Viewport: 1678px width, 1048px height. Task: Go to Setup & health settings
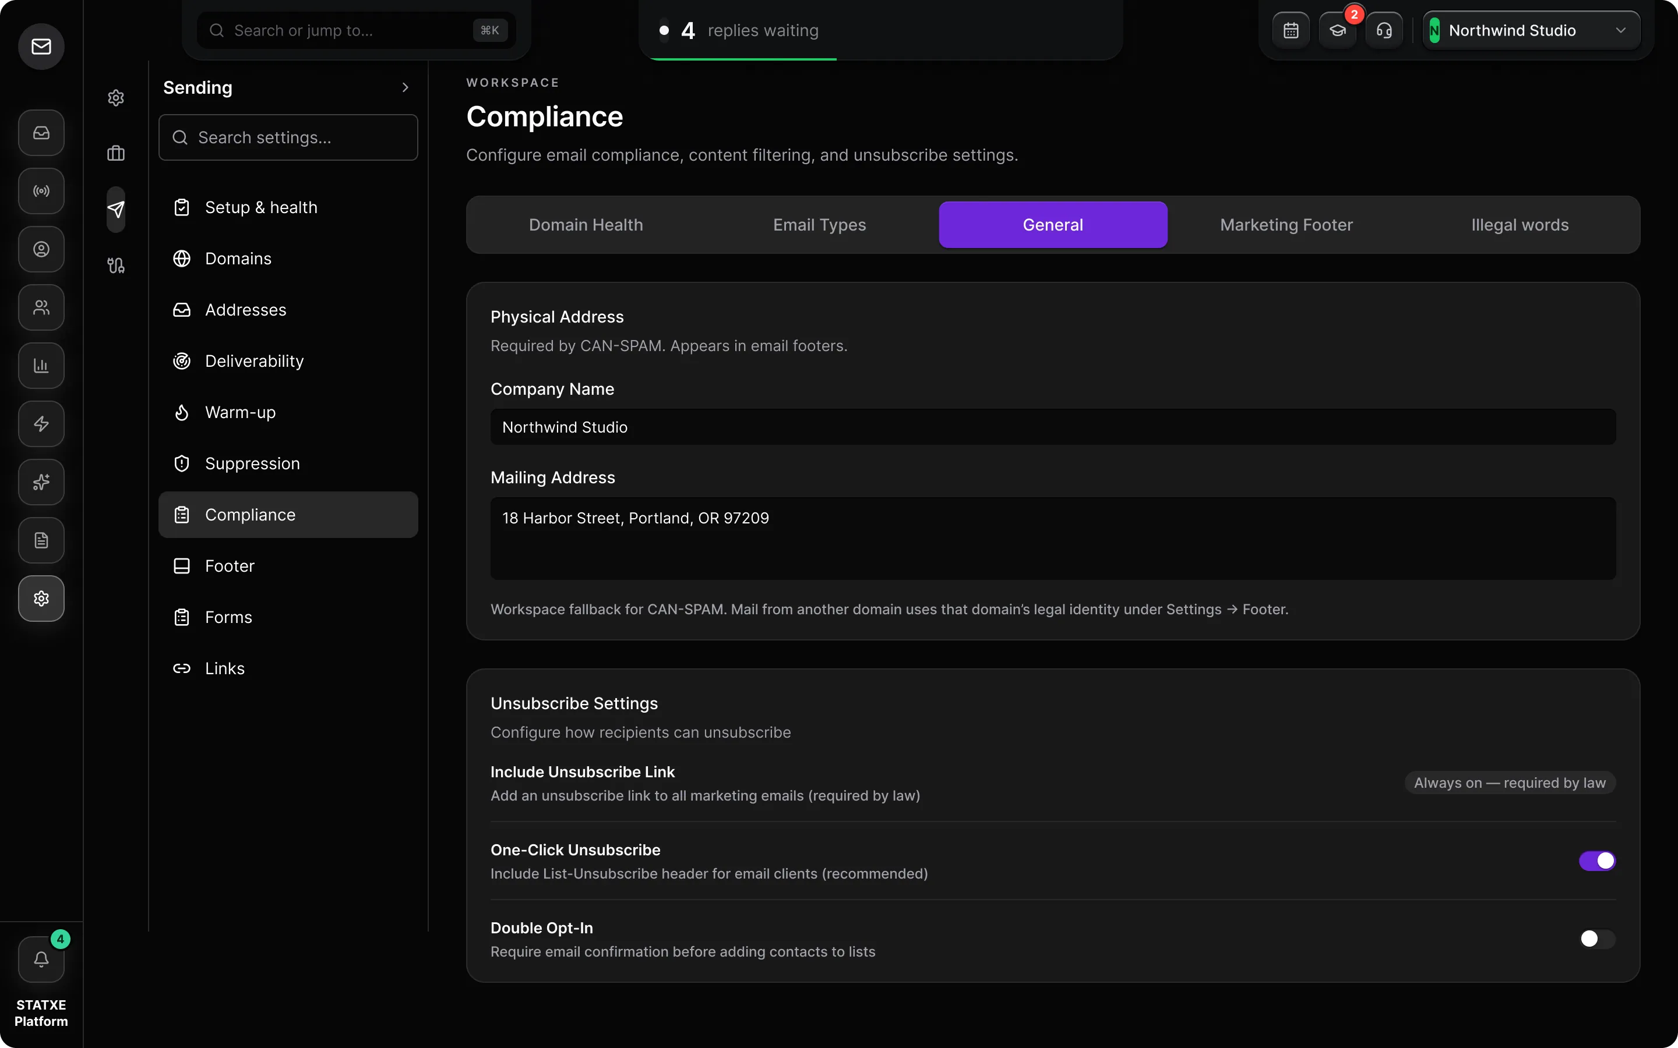[288, 207]
